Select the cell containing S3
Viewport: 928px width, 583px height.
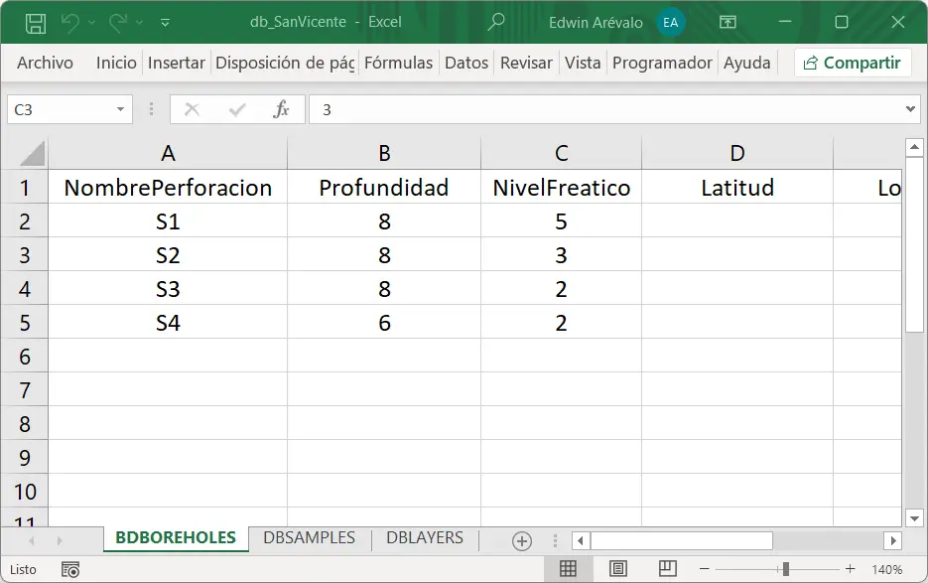(x=168, y=289)
